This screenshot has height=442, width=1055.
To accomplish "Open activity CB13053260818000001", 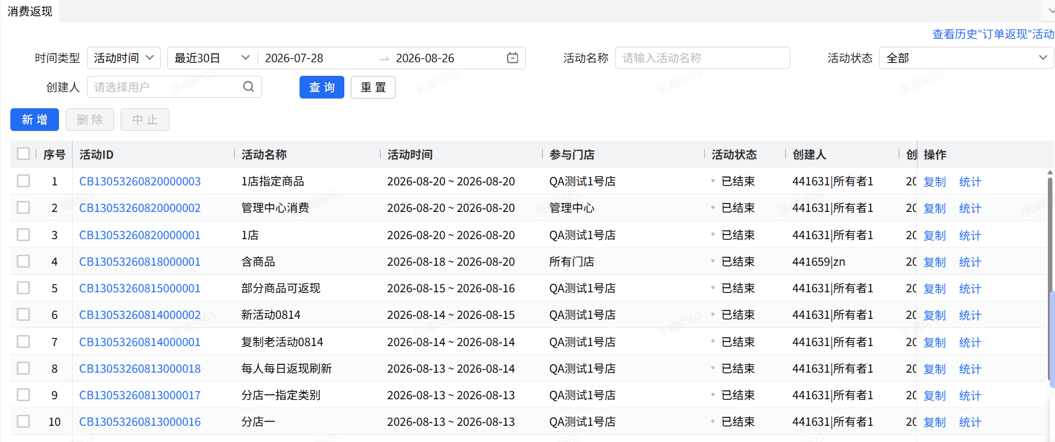I will click(x=140, y=262).
